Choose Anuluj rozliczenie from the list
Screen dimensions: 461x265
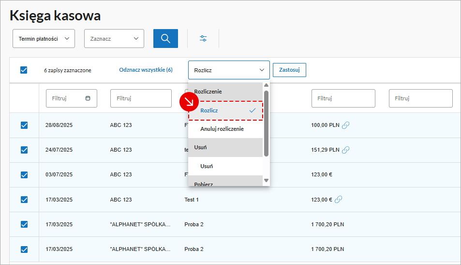[222, 129]
